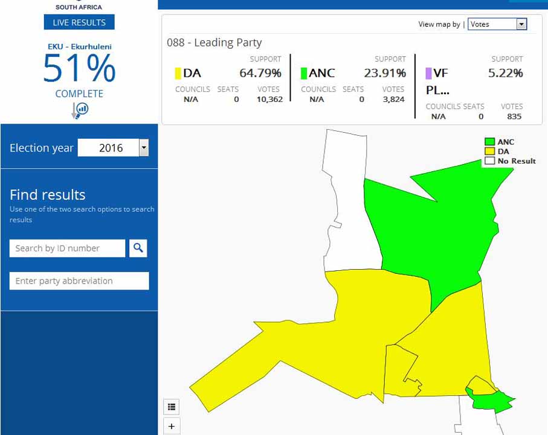This screenshot has height=435, width=548.
Task: Click the green ANC party color swatch
Action: point(304,74)
